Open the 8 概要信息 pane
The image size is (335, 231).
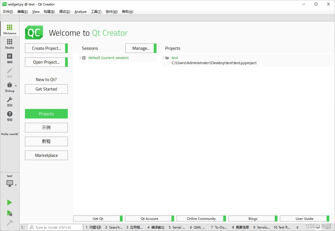241,227
